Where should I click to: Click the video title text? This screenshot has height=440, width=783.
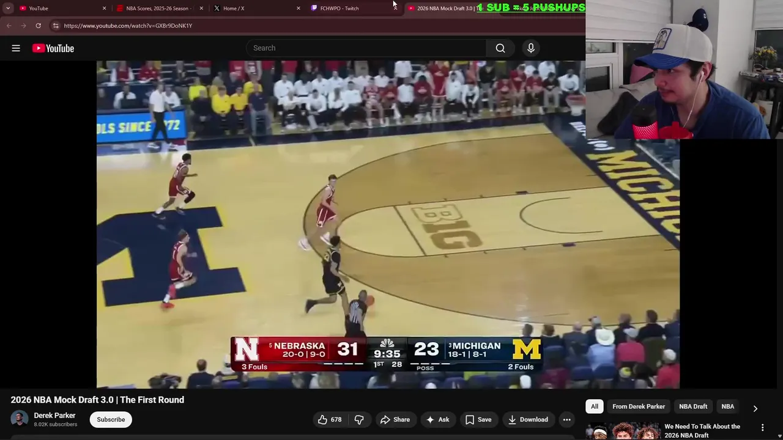(97, 400)
